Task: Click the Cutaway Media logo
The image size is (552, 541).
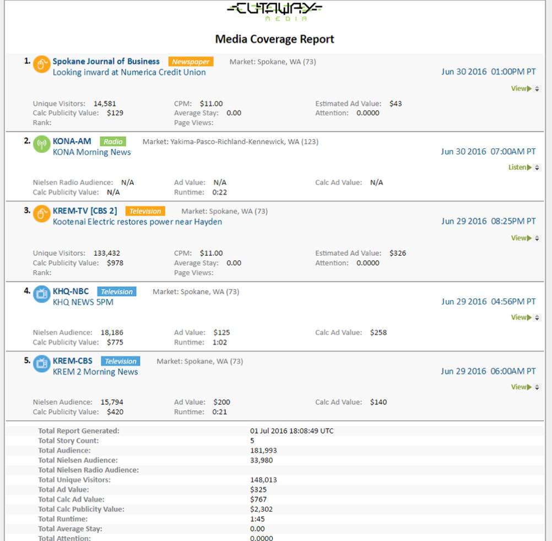Action: 274,11
